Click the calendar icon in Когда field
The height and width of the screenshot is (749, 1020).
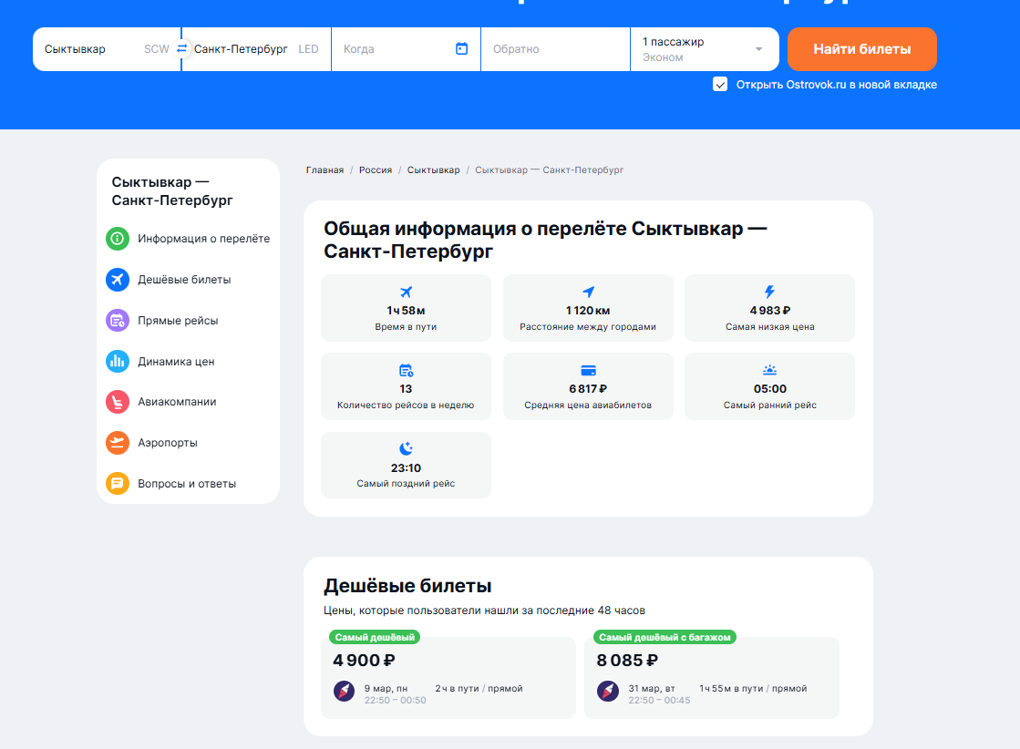[x=461, y=49]
